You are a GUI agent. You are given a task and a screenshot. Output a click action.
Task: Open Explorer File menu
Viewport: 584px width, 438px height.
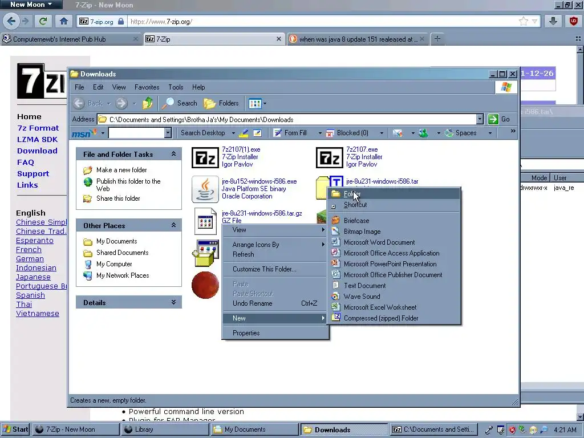[x=79, y=87]
